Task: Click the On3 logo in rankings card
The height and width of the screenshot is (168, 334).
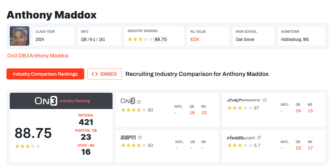Action: pos(128,101)
